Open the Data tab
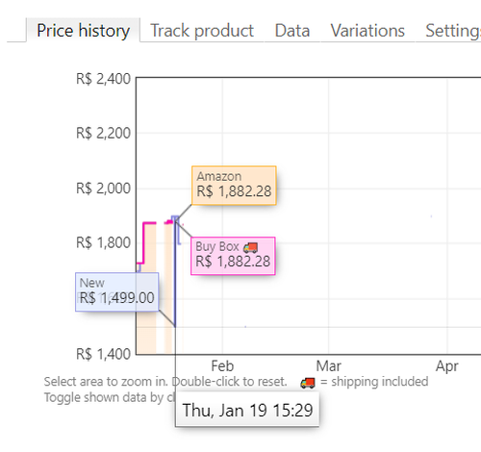Viewport: 481px width, 452px height. pyautogui.click(x=292, y=31)
